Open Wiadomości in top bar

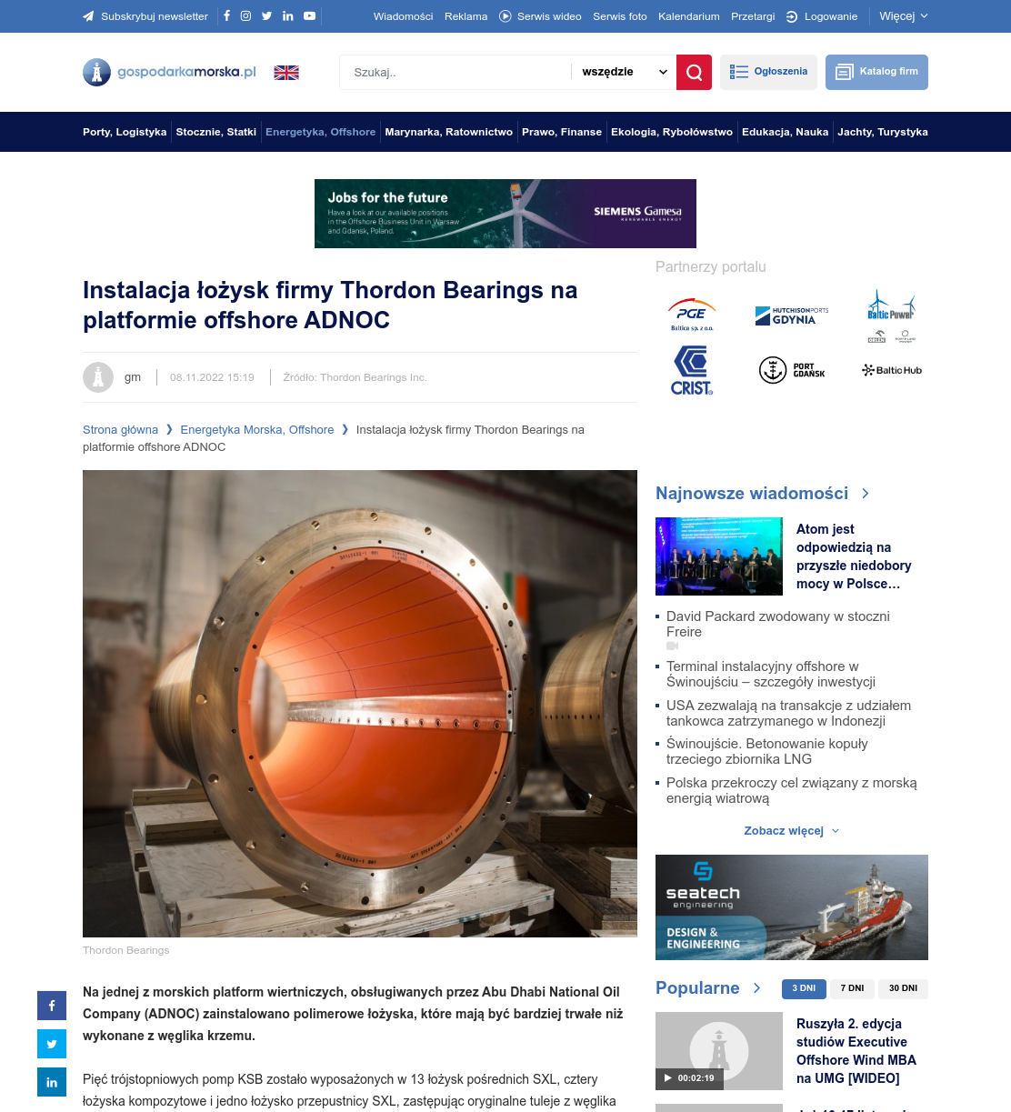coord(403,16)
